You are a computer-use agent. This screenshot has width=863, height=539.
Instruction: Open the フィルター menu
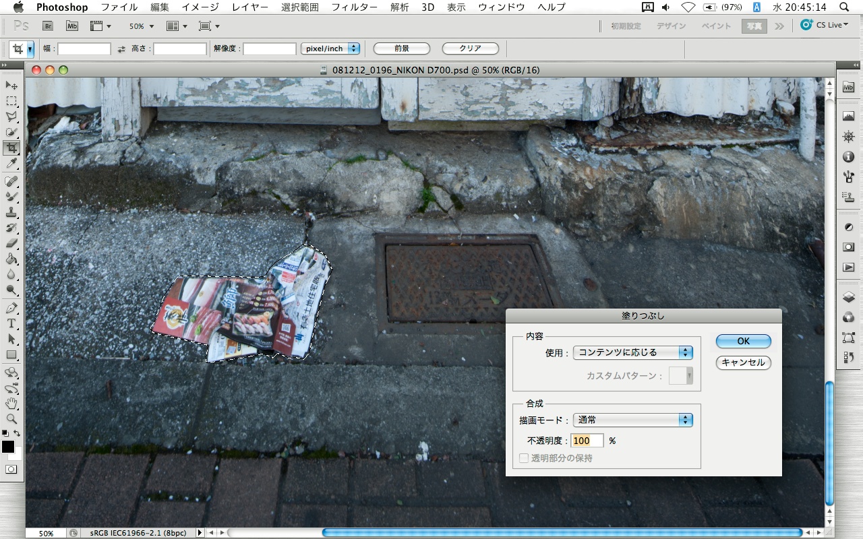[x=355, y=7]
